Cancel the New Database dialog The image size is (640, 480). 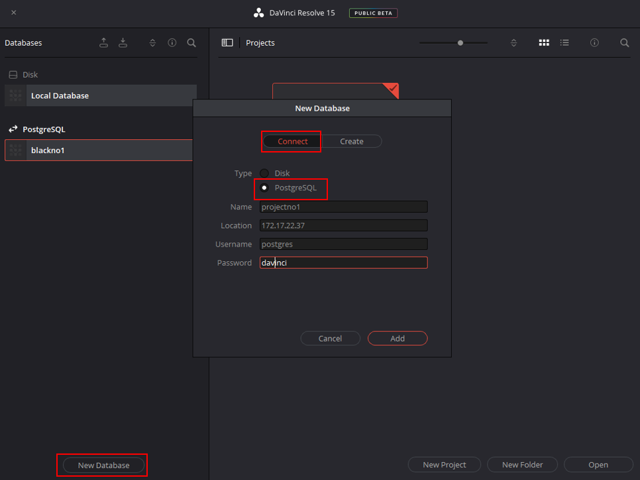click(330, 338)
